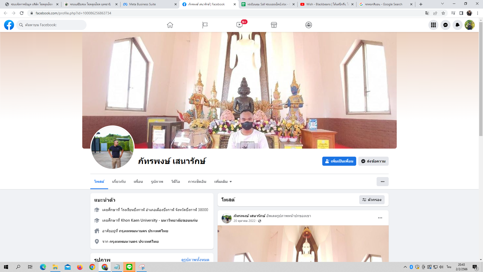Image resolution: width=483 pixels, height=272 pixels.
Task: Open profile three-dots options button
Action: 382,182
